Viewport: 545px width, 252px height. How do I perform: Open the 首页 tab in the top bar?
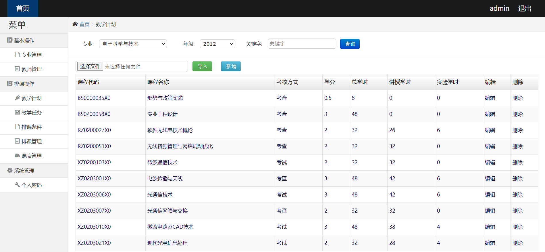pos(23,9)
